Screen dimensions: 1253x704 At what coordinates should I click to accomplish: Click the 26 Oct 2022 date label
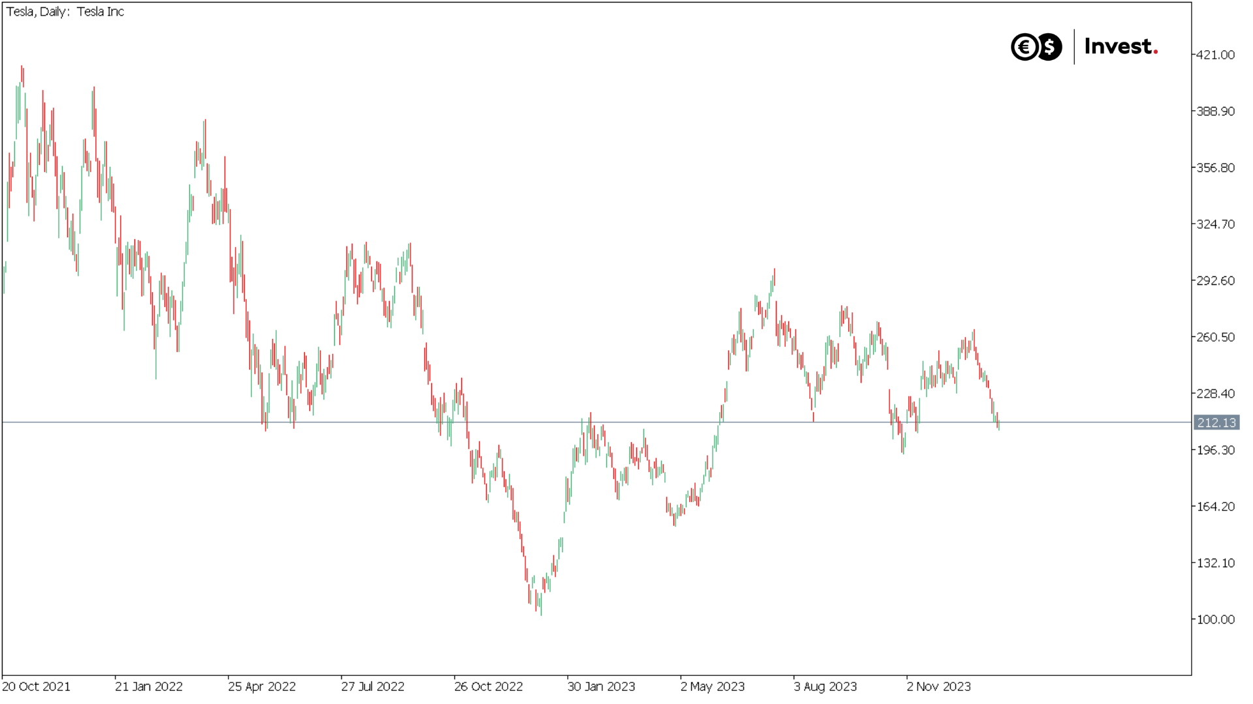tap(489, 686)
